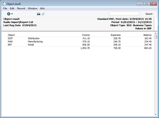The image size is (159, 118).
Task: Close the Object result window
Action: (x=154, y=4)
